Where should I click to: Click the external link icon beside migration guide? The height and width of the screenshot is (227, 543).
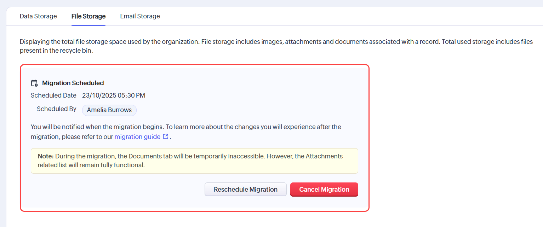[x=165, y=136]
